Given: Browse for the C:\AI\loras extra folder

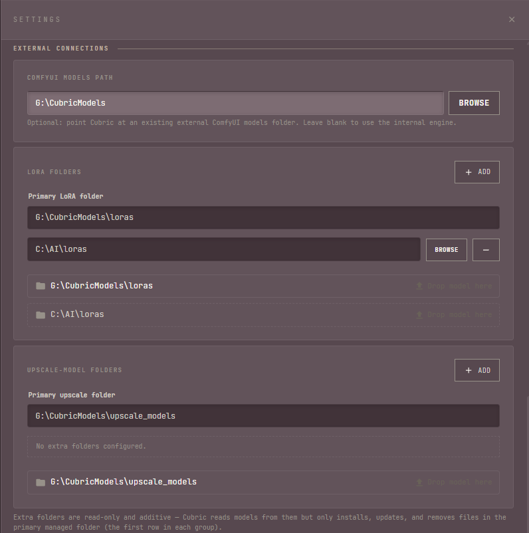Looking at the screenshot, I should coord(447,250).
